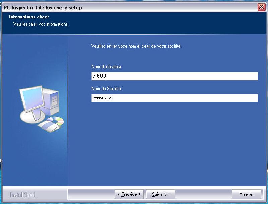The height and width of the screenshot is (204, 268).
Task: Click the Nom d'utilisateur field containing GIGOU
Action: (175, 76)
